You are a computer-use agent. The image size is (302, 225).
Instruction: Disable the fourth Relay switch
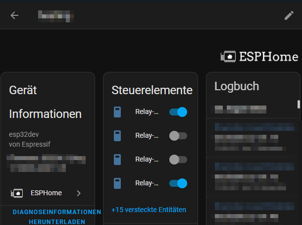pyautogui.click(x=178, y=183)
